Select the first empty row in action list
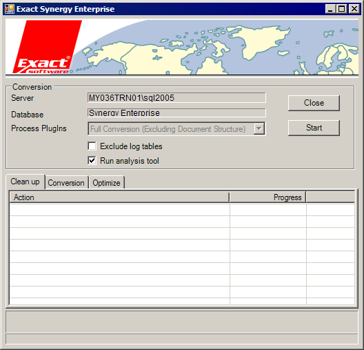The height and width of the screenshot is (350, 364). tap(182, 209)
